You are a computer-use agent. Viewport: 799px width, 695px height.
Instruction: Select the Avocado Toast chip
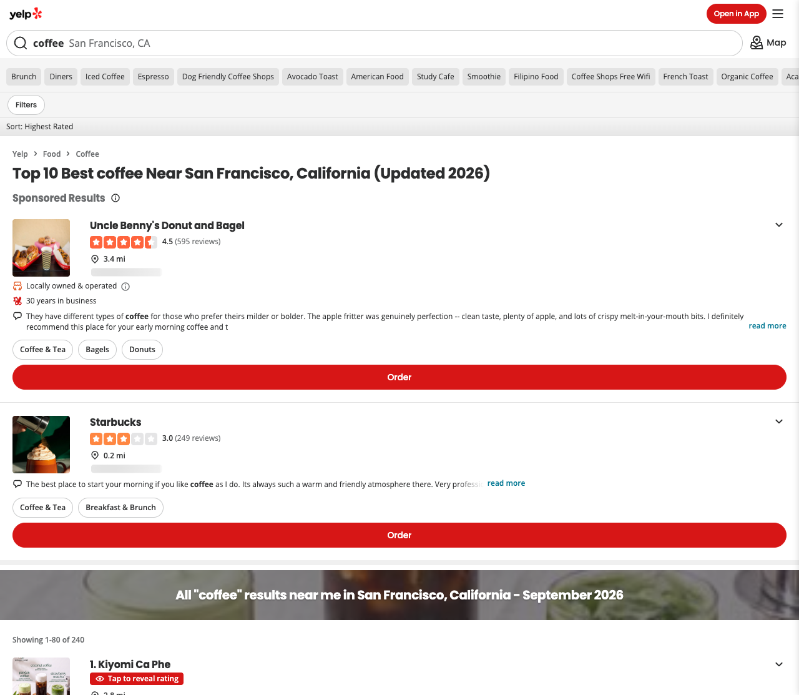(x=313, y=77)
